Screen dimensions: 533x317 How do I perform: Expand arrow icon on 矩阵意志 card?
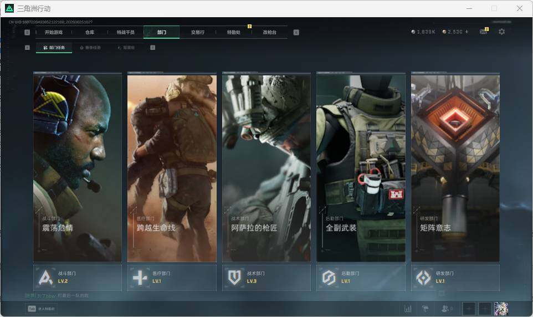point(417,210)
